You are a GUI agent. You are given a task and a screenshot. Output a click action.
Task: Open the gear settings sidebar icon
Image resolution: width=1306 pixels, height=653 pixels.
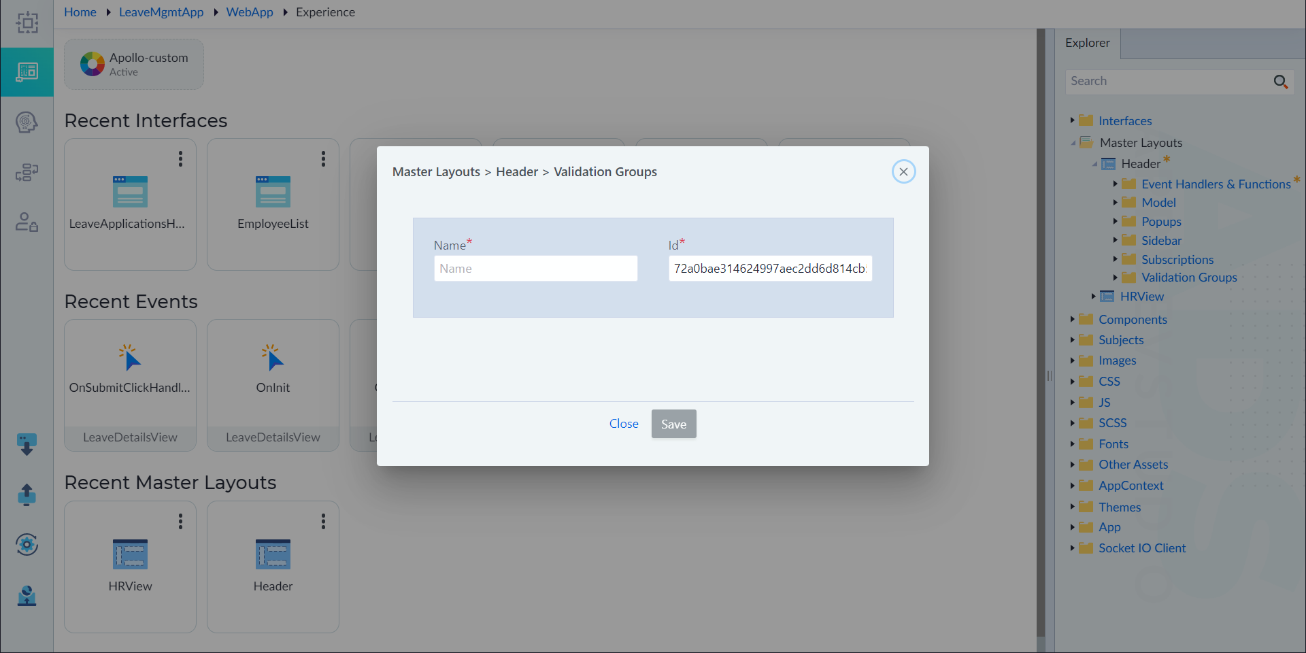click(27, 544)
